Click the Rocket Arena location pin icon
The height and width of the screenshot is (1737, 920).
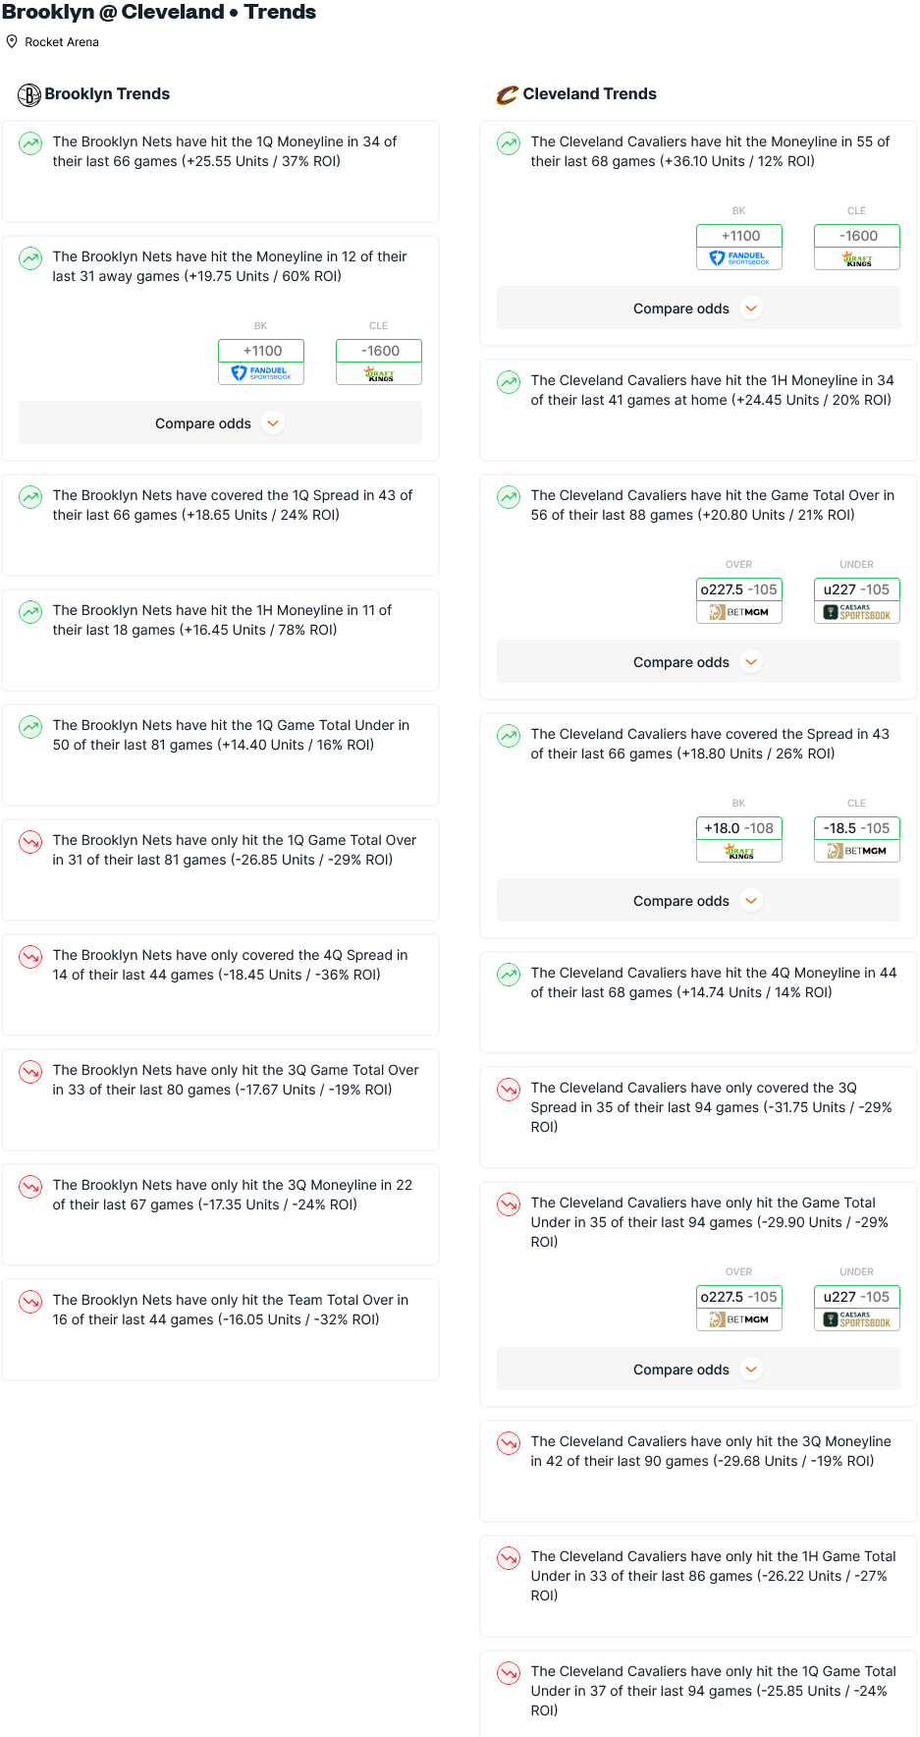12,41
